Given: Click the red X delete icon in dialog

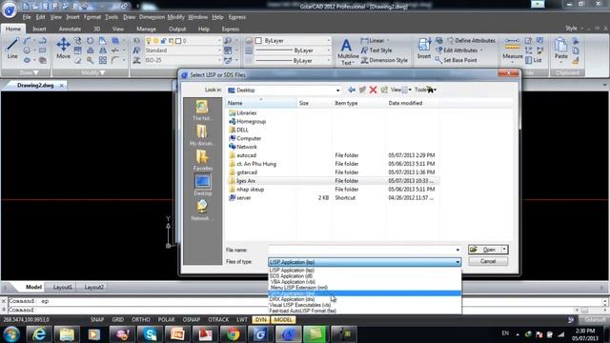Looking at the screenshot, I should (373, 90).
